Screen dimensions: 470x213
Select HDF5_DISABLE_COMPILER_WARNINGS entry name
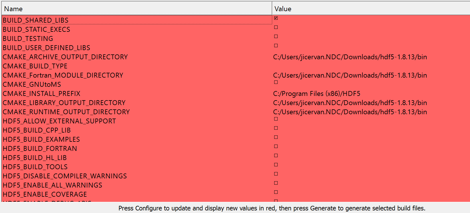[65, 176]
